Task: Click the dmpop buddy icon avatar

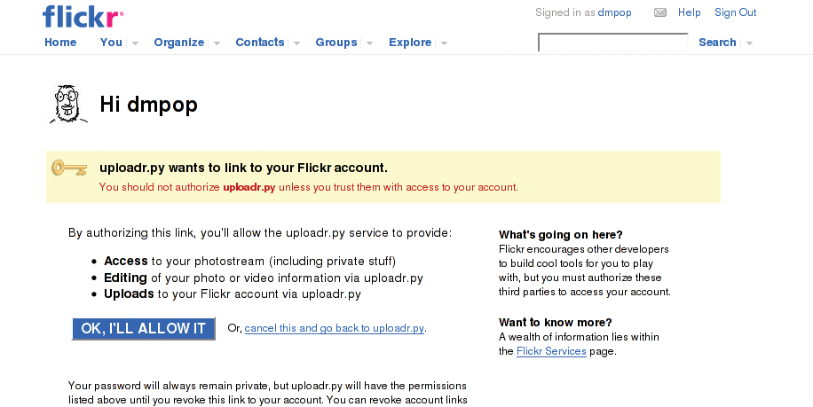Action: [x=68, y=104]
